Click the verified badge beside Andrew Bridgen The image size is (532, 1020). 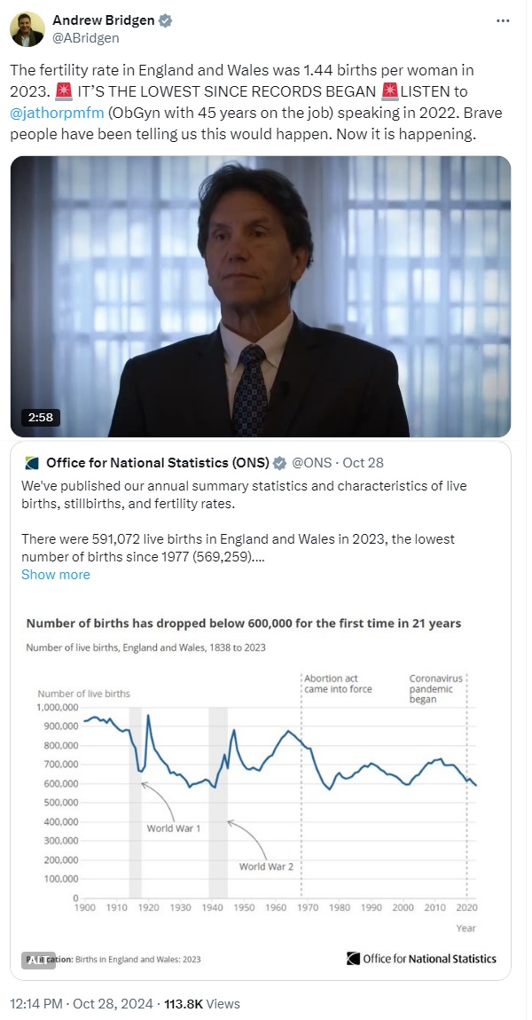point(166,20)
